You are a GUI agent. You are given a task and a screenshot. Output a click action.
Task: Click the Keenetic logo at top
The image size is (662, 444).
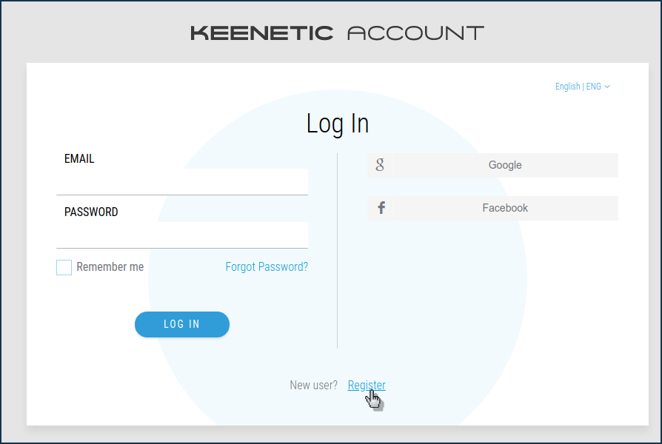[x=261, y=33]
